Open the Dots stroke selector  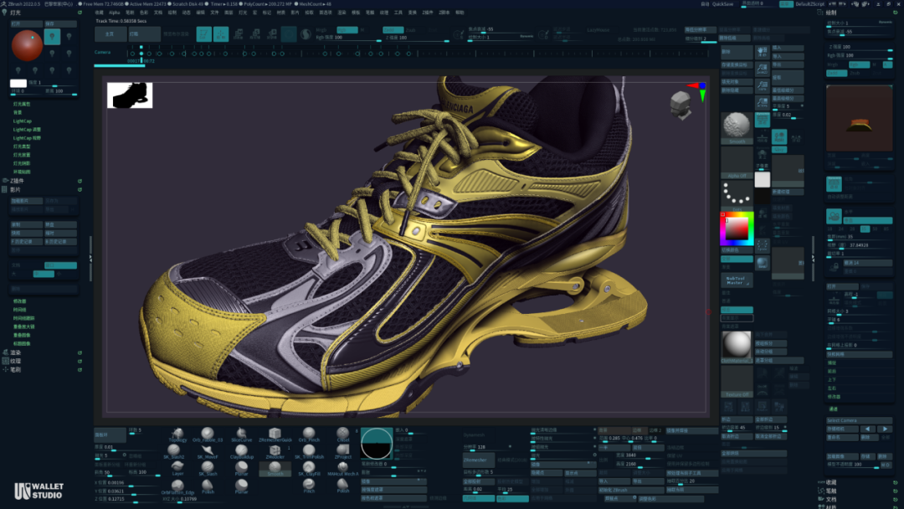[737, 197]
